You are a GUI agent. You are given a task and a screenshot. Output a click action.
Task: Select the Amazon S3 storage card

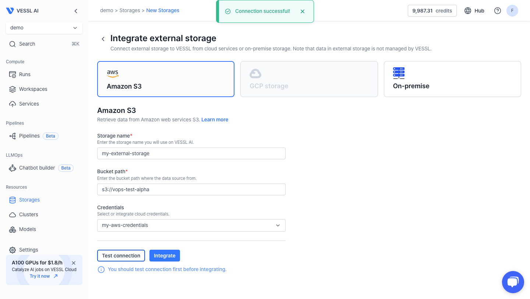[166, 79]
